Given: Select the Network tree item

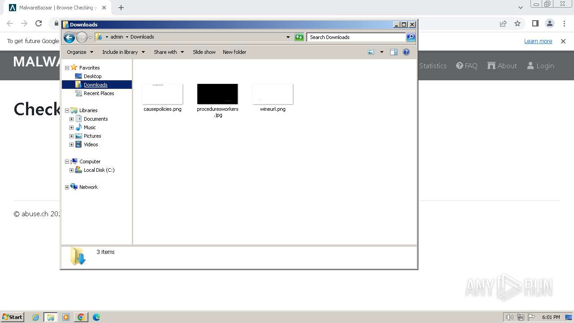Looking at the screenshot, I should tap(88, 187).
